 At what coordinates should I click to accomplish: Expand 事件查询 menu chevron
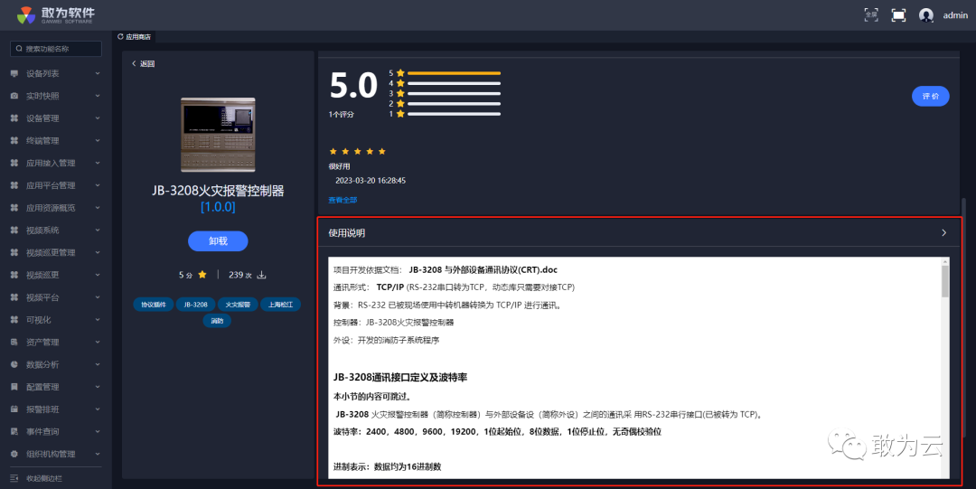point(98,432)
